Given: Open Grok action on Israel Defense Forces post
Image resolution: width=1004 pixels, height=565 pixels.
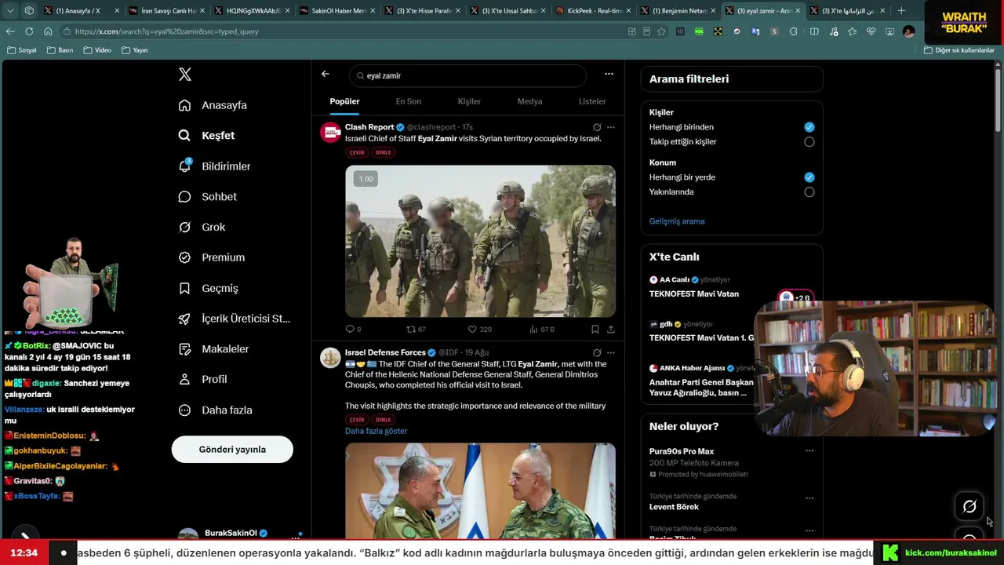Looking at the screenshot, I should pyautogui.click(x=597, y=353).
